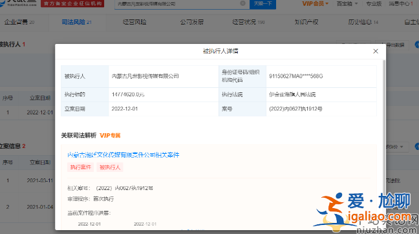Select company name 内蒙古凡世影视传媒有限公司 in table
Image resolution: width=419 pixels, height=234 pixels.
(145, 76)
